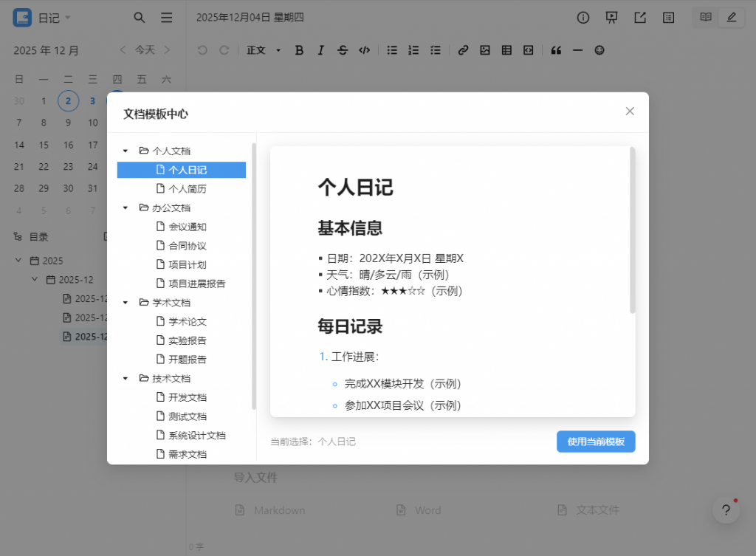Open the 正文 paragraph style dropdown
The width and height of the screenshot is (756, 556).
click(x=264, y=50)
